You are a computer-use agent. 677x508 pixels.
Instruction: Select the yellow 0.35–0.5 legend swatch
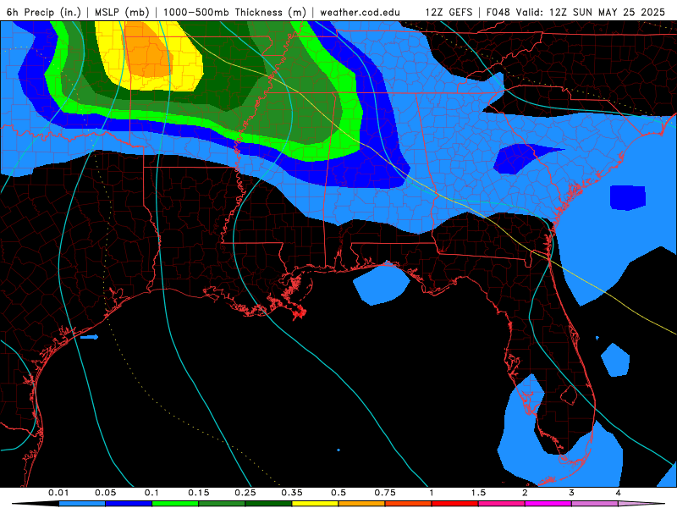315,504
